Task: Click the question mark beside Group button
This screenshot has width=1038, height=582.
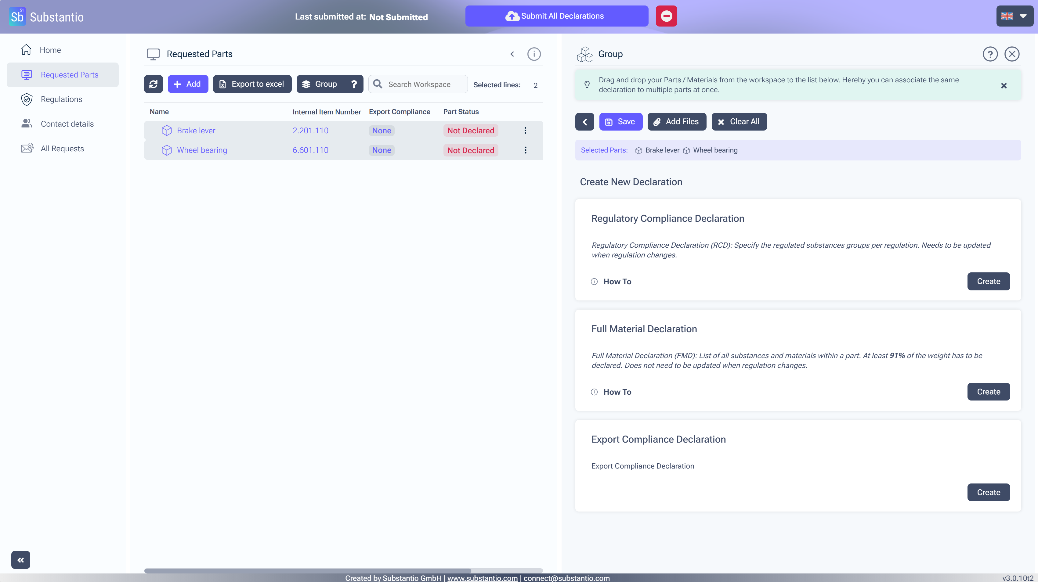Action: click(x=353, y=84)
